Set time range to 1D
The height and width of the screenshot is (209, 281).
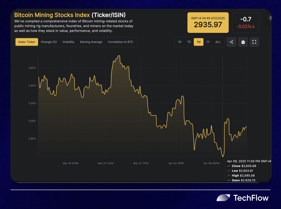coord(180,42)
